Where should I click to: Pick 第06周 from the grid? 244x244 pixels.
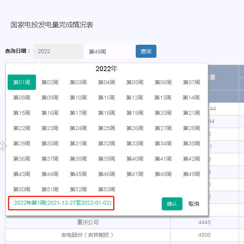coord(163,82)
